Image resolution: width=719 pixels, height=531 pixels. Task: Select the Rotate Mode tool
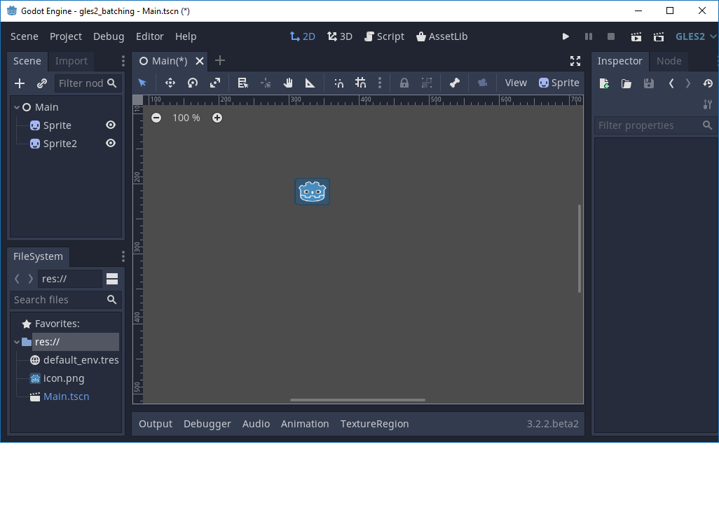192,83
